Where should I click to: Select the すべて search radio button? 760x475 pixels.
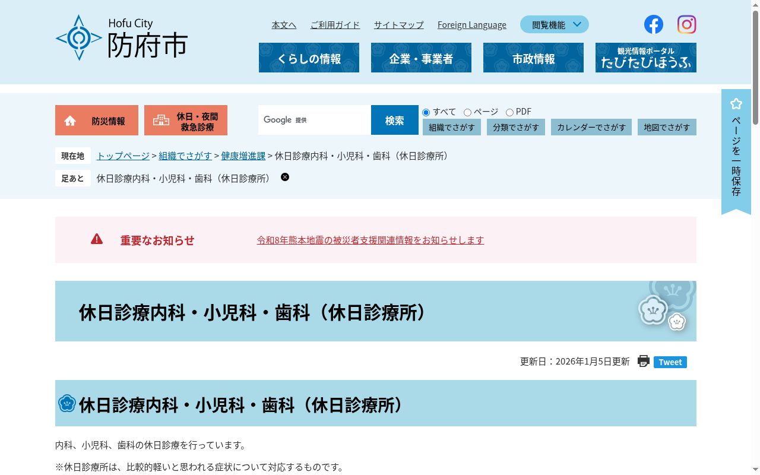pos(426,112)
